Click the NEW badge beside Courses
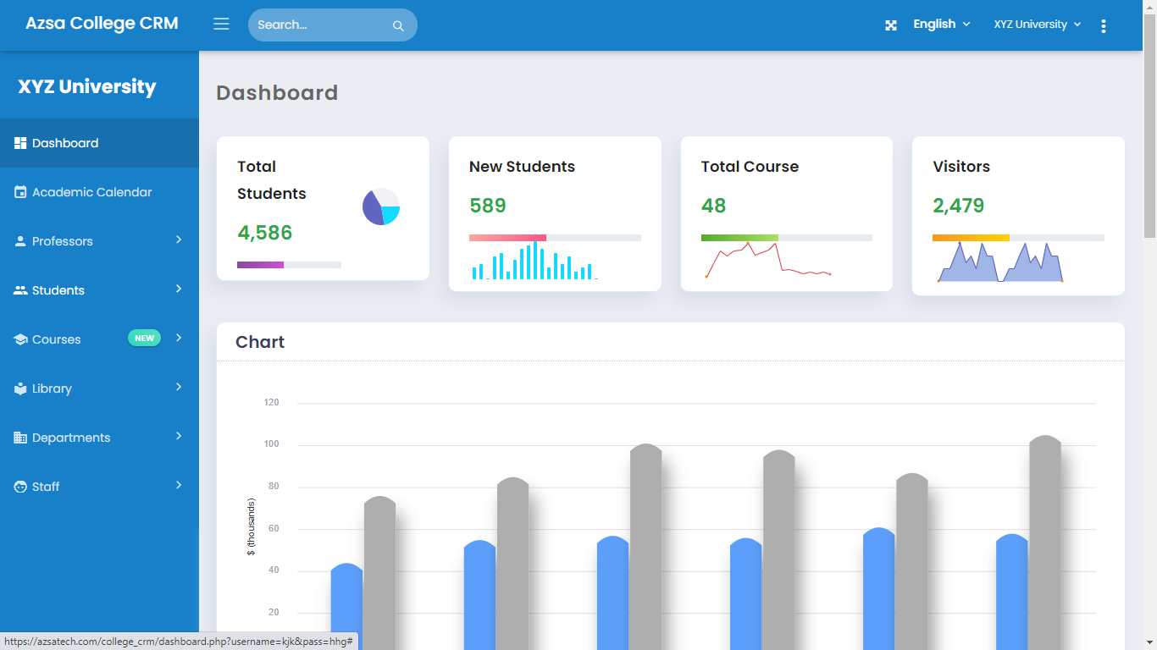This screenshot has width=1157, height=650. click(144, 339)
